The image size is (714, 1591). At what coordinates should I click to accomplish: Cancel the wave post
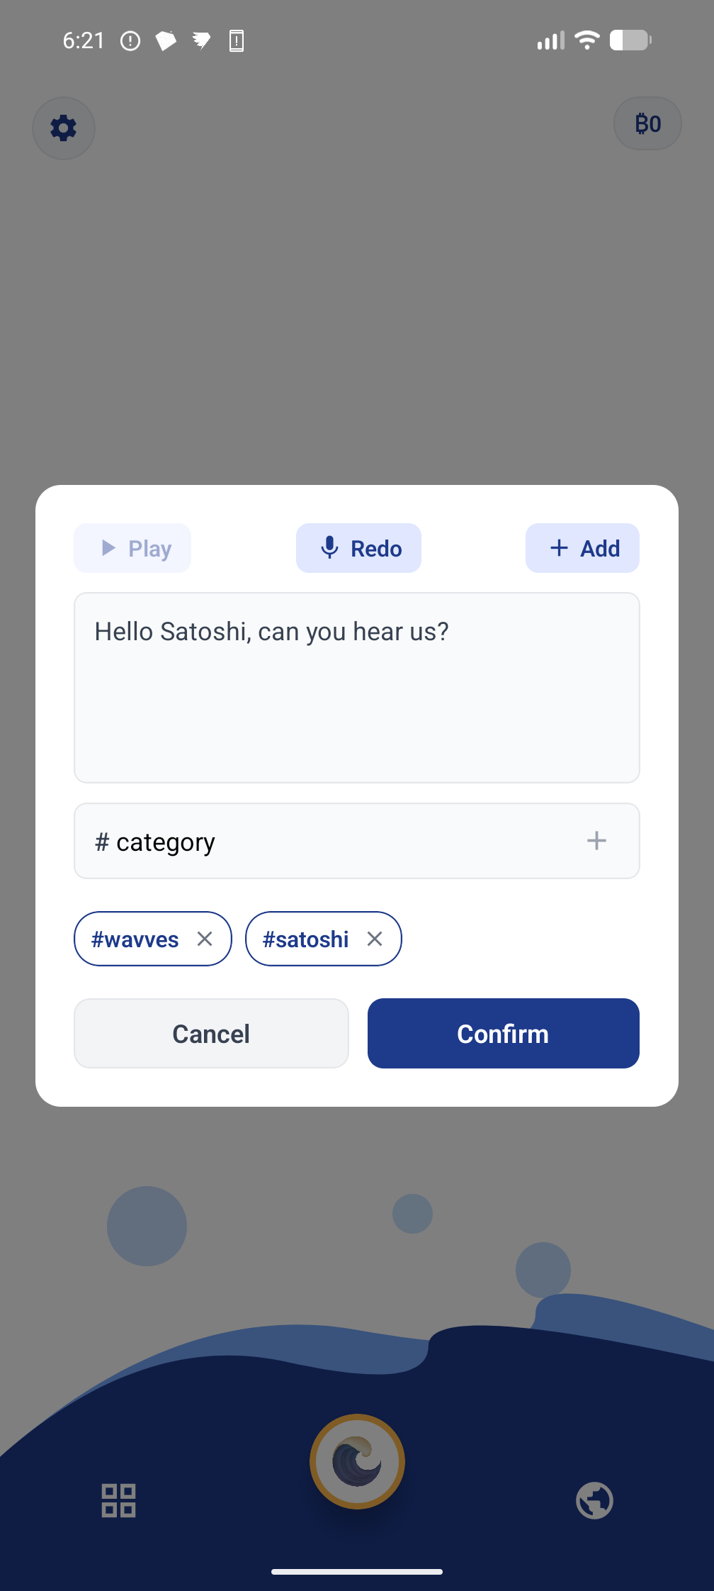coord(210,1034)
